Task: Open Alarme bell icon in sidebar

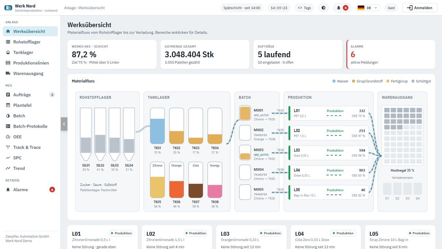Action: [x=8, y=190]
